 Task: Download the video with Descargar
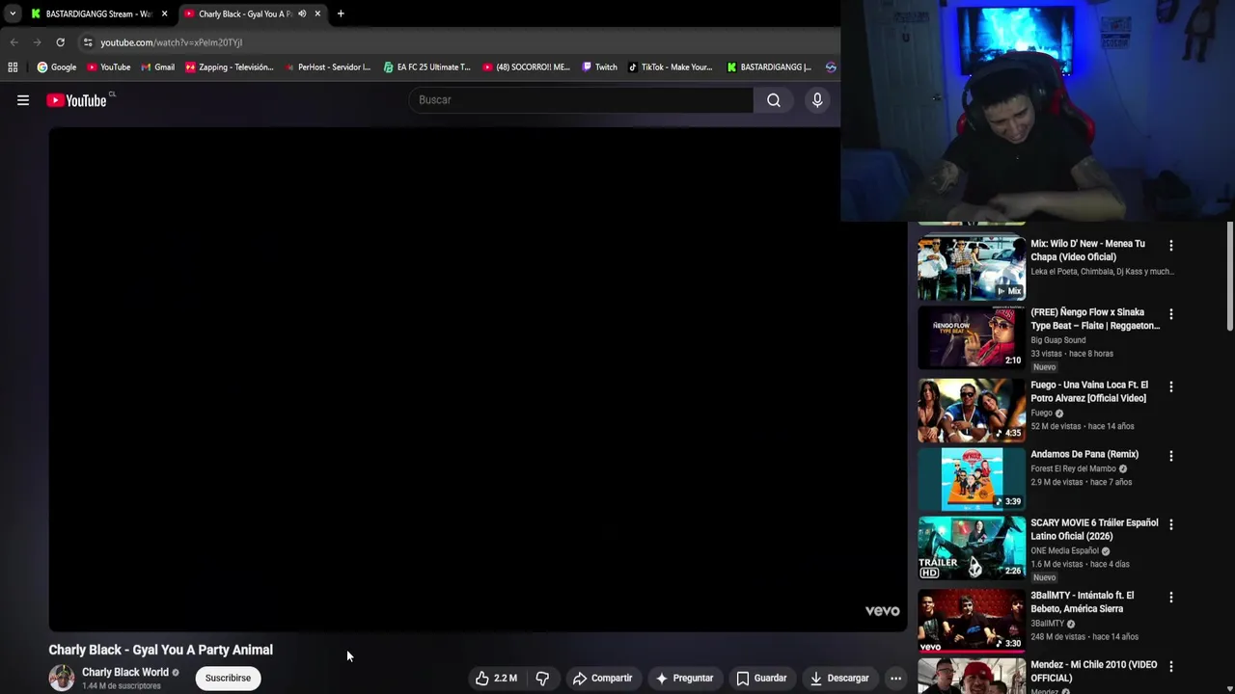point(839,679)
